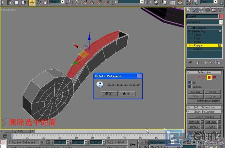Select Border sub-object level in stack
This screenshot has height=148, width=225.
tap(197, 42)
